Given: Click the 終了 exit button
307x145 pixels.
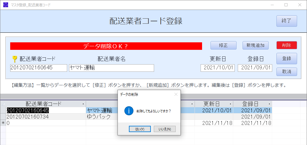Looking at the screenshot, I should (287, 21).
